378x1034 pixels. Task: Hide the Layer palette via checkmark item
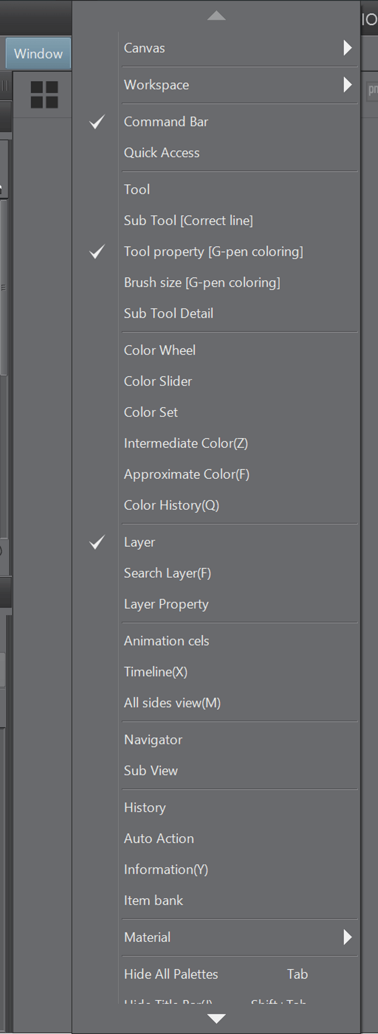(x=139, y=542)
